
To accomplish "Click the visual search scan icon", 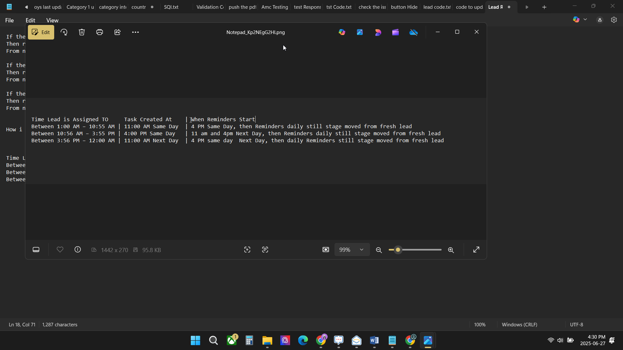I will pyautogui.click(x=247, y=250).
